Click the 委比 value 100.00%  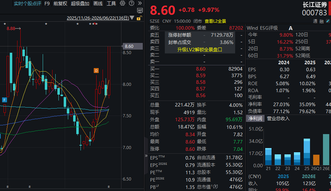(185, 28)
